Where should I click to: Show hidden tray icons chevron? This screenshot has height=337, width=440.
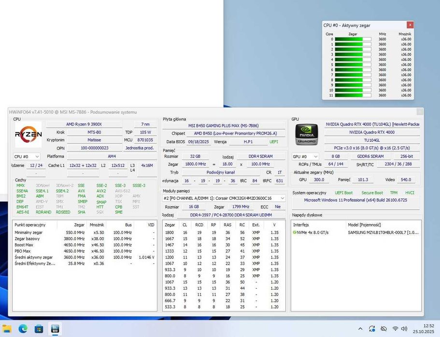(360, 329)
